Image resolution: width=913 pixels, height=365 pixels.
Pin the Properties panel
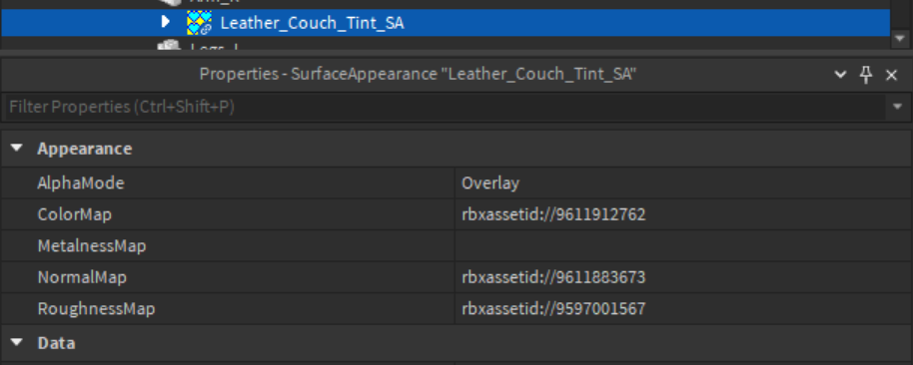pos(866,74)
